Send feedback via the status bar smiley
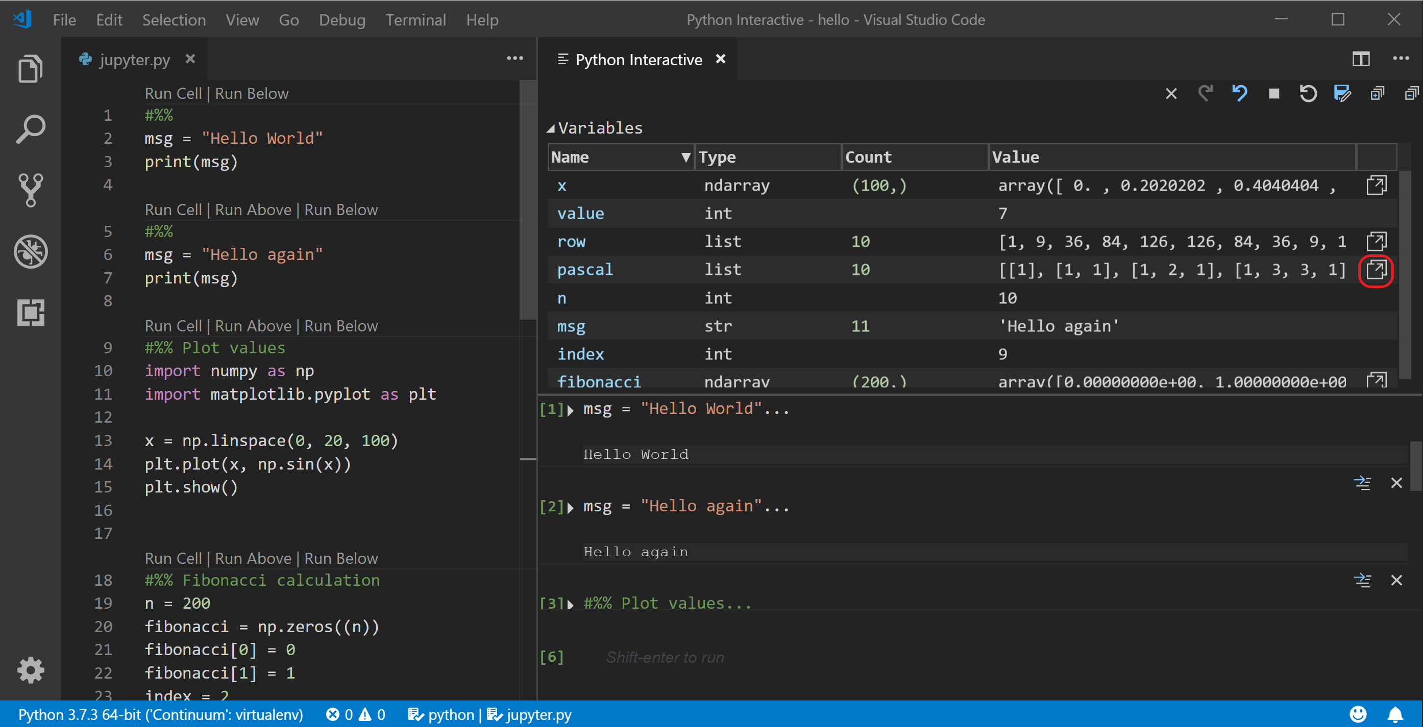1423x727 pixels. click(x=1359, y=715)
